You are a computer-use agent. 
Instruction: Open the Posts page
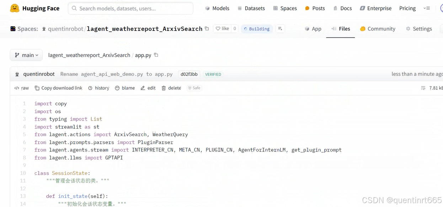pos(315,8)
